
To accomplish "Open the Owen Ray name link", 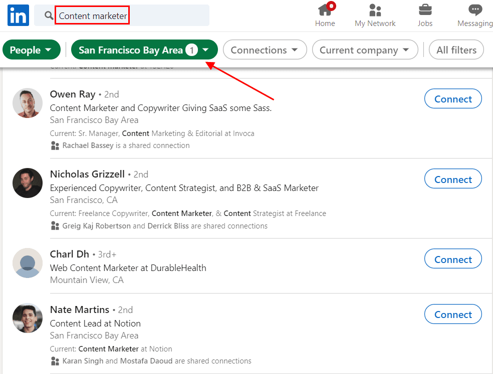I will point(73,94).
